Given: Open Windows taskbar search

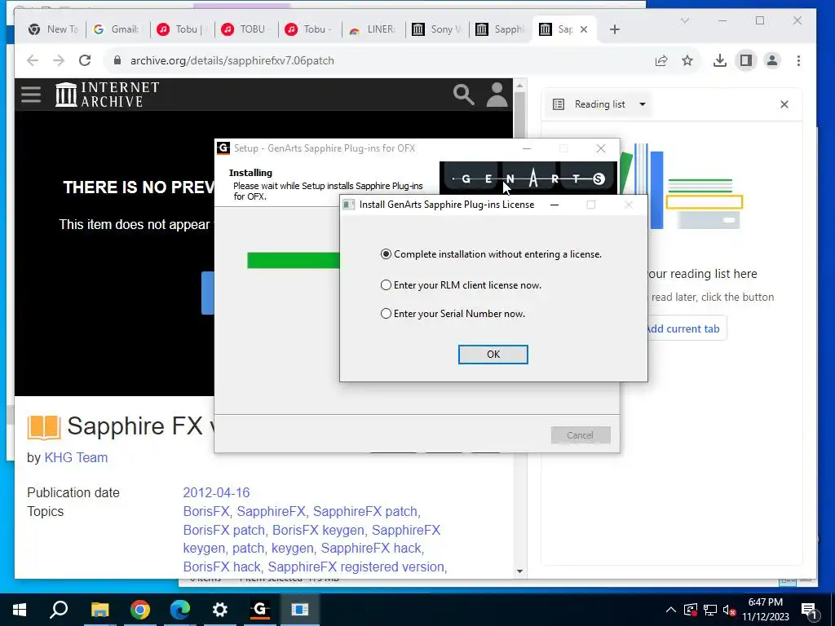Looking at the screenshot, I should click(x=59, y=610).
